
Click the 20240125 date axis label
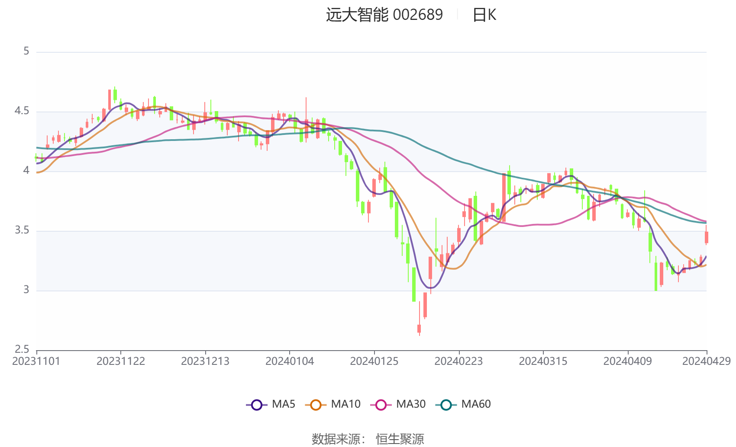(374, 361)
